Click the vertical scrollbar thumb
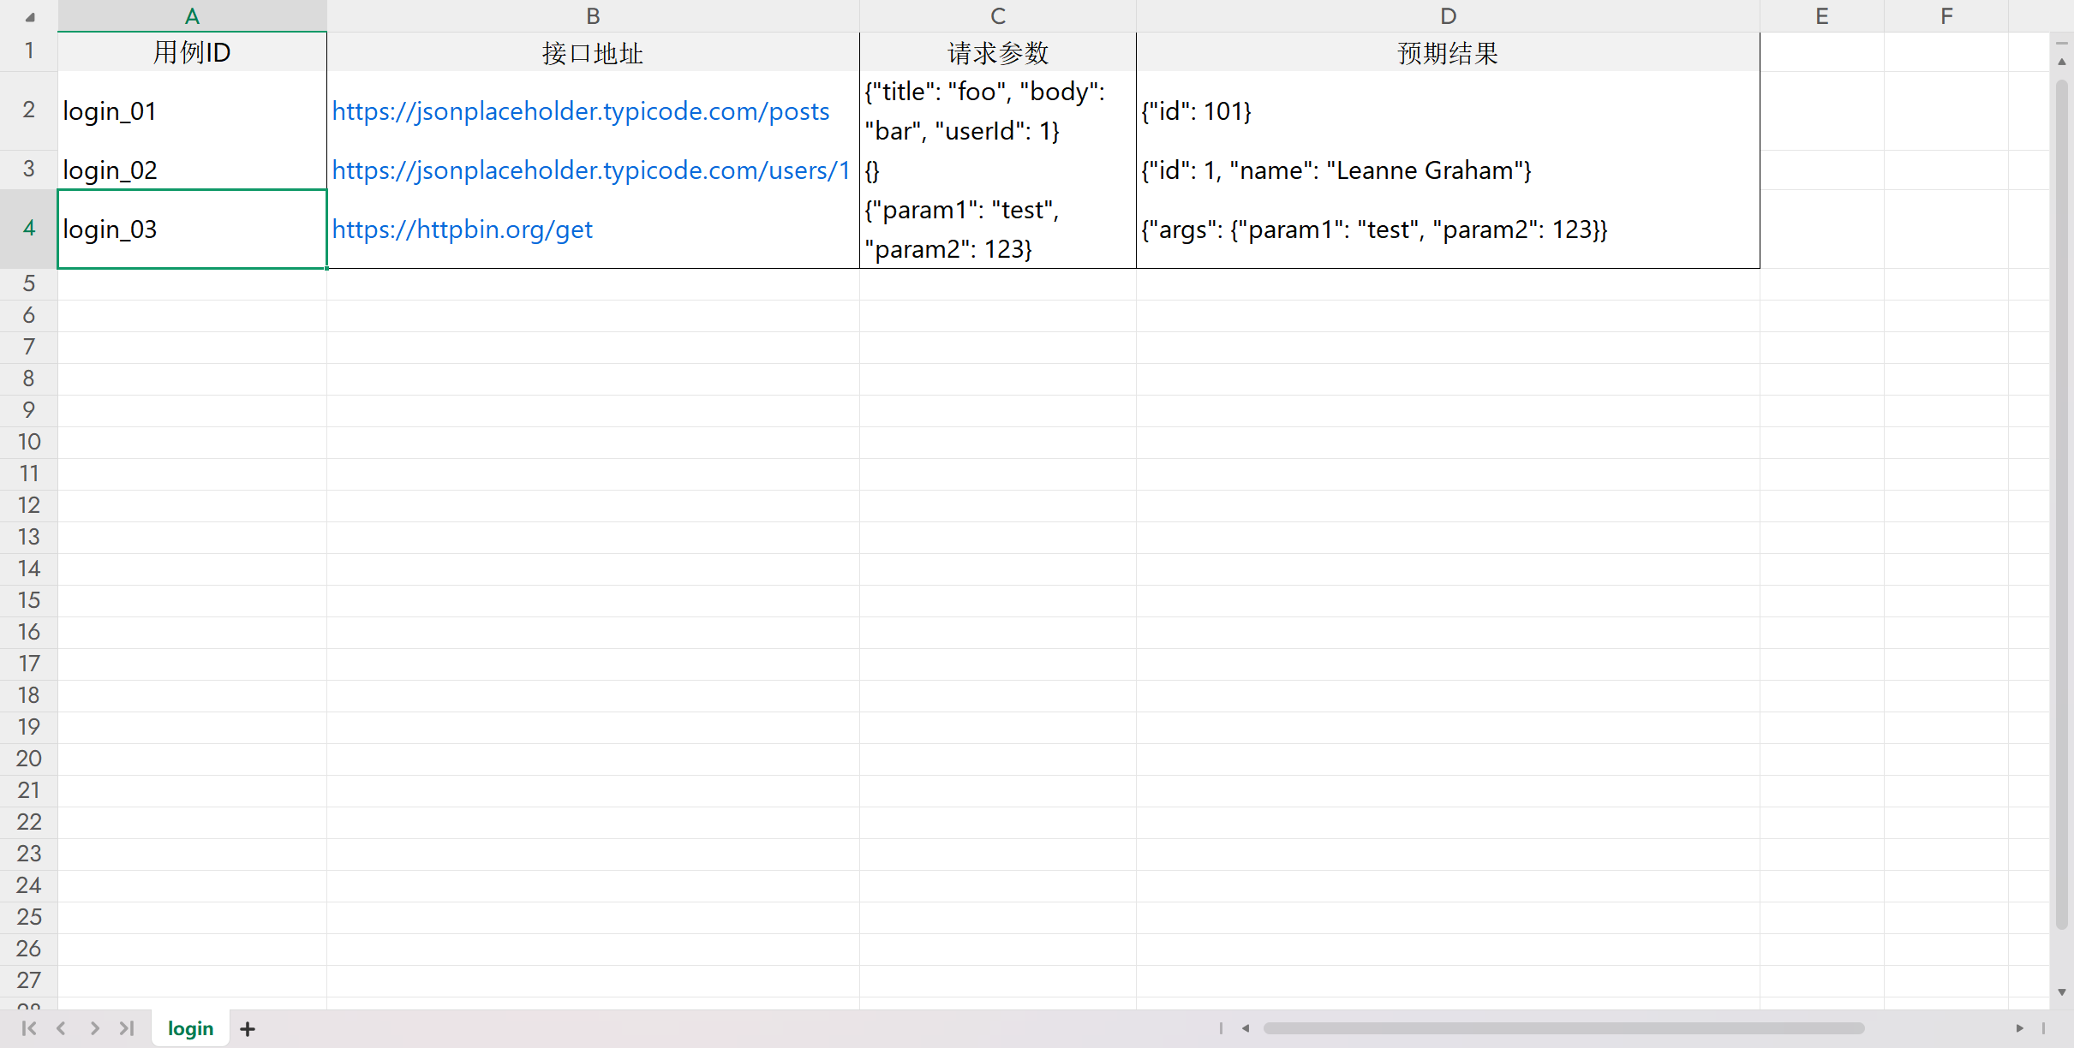 (x=2061, y=505)
